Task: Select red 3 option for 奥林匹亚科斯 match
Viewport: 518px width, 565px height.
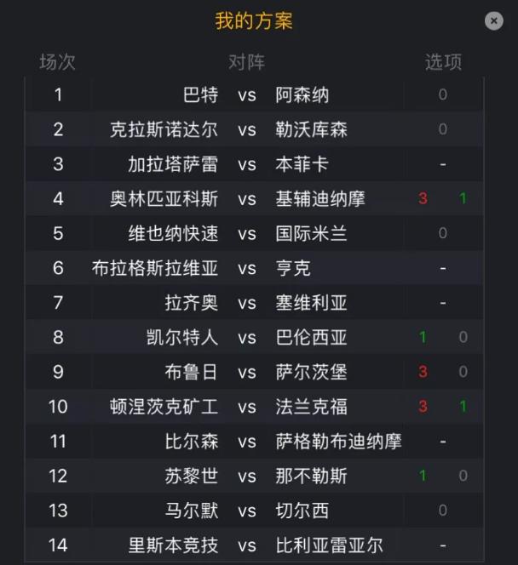Action: 423,198
